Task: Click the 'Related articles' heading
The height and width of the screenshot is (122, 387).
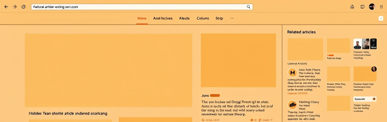Action: [301, 32]
